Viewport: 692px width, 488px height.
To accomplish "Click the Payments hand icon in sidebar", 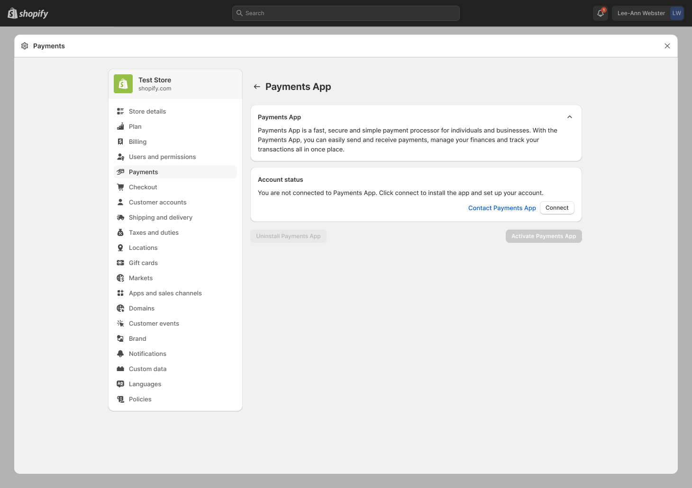I will point(120,172).
